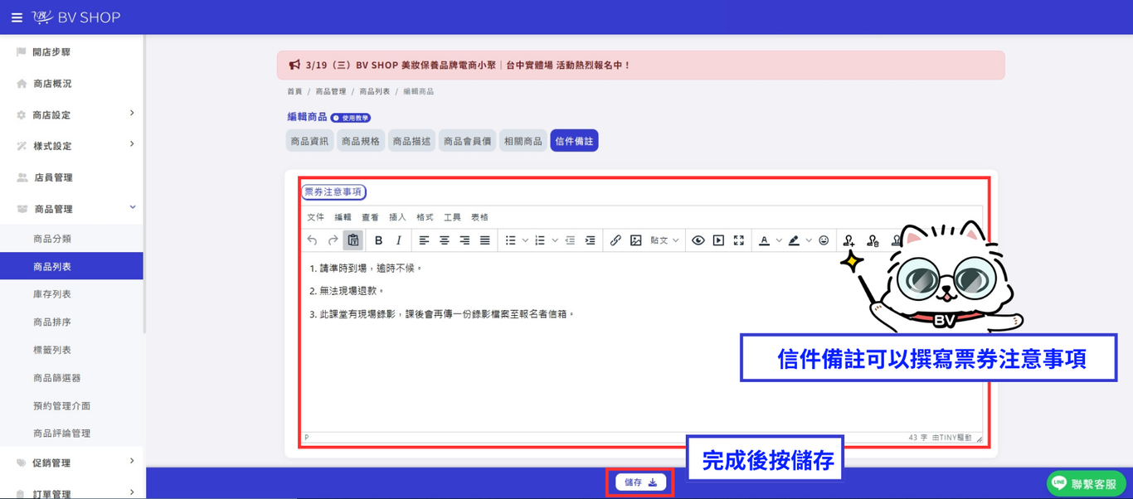Justify the text
Screen dimensions: 1133x499
[485, 240]
